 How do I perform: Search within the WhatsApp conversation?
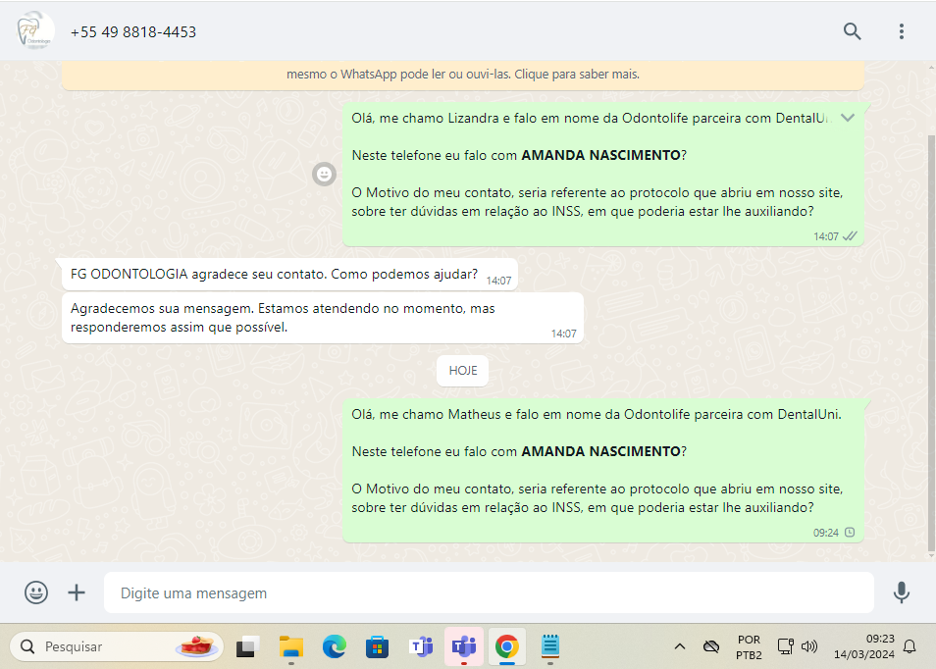(852, 31)
